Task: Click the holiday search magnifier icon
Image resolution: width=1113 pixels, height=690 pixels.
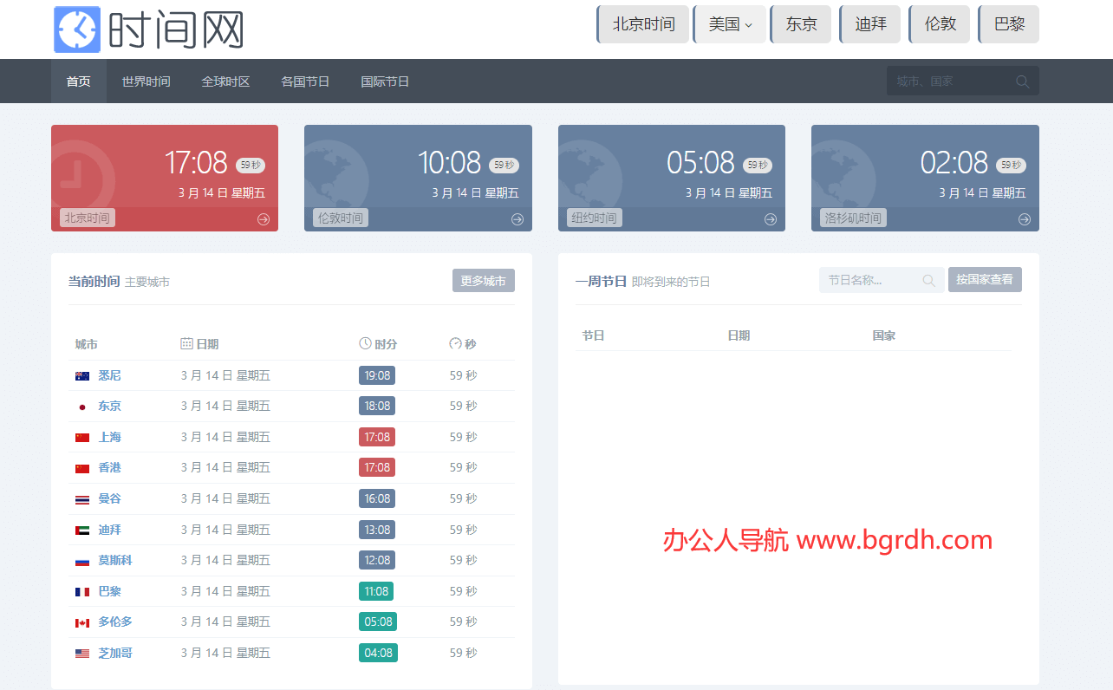Action: tap(929, 280)
